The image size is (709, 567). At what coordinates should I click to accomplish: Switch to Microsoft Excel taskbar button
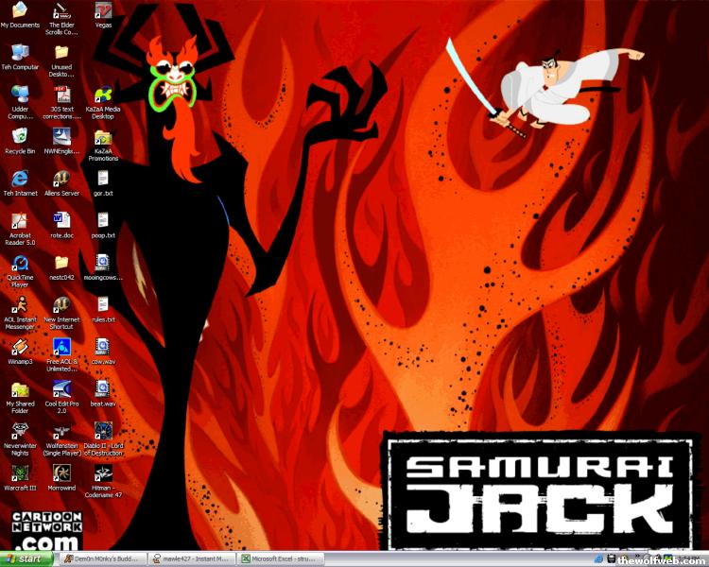[280, 558]
